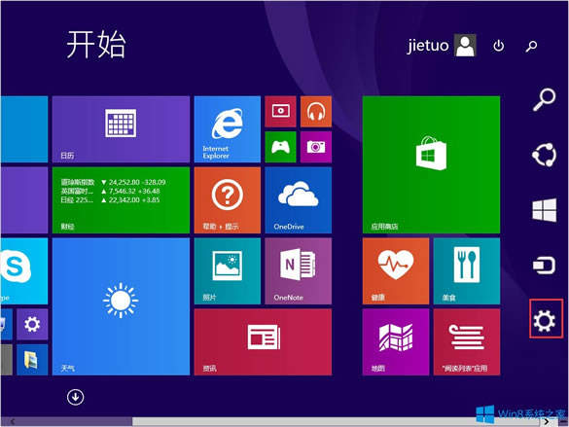Viewport: 569px width, 427px height.
Task: Open the Camera tile
Action: pos(316,147)
